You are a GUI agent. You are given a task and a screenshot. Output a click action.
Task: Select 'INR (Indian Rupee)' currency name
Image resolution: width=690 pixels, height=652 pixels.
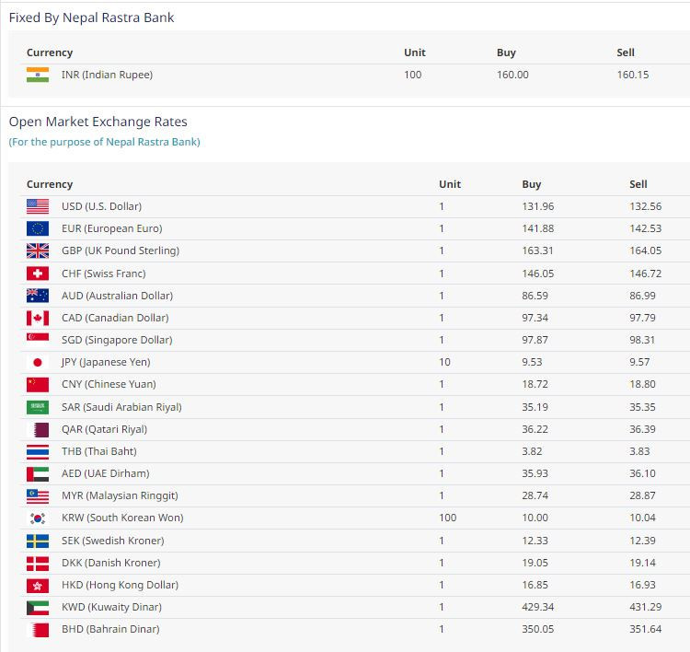[x=107, y=75]
